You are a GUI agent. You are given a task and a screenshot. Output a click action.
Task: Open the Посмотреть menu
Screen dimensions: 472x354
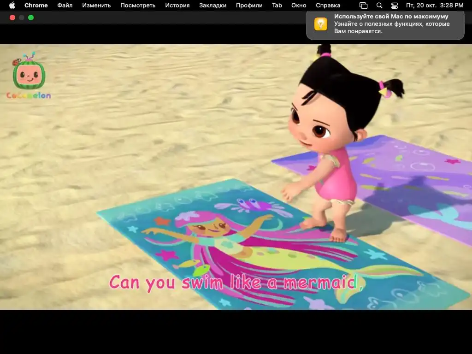138,6
